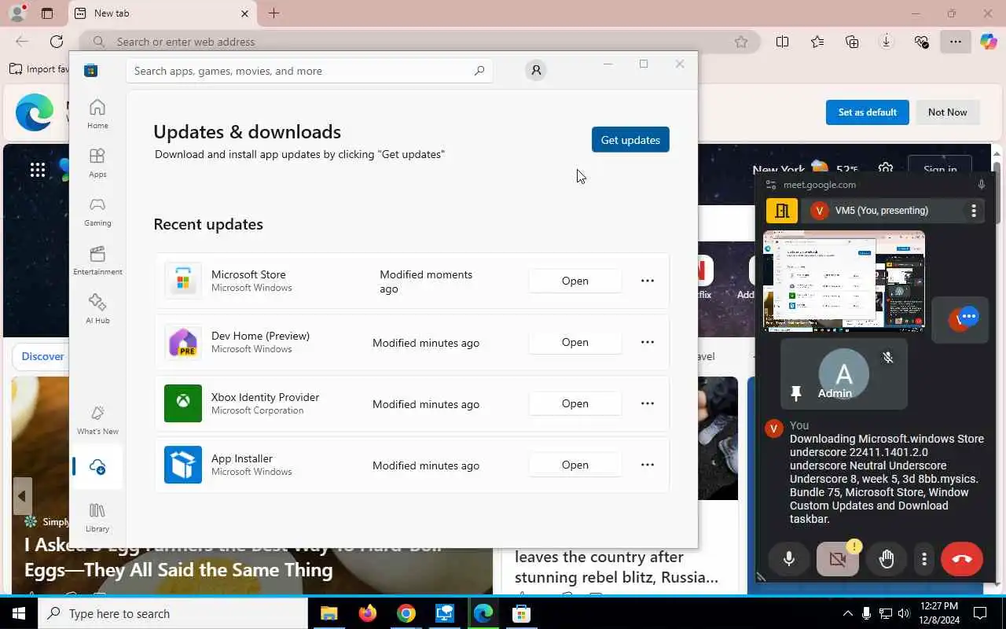Image resolution: width=1006 pixels, height=629 pixels.
Task: Open Microsoft Store from recent updates
Action: (575, 281)
